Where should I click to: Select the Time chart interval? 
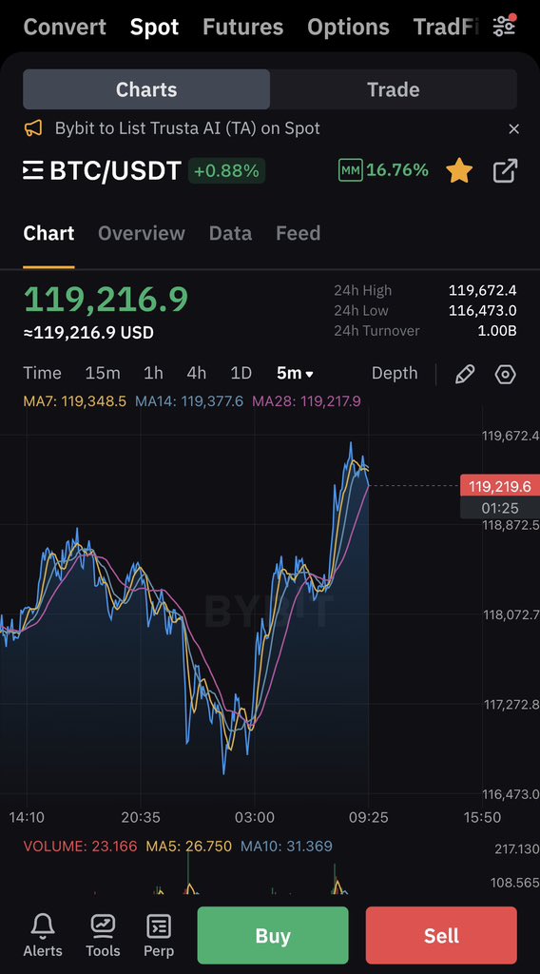pos(42,373)
